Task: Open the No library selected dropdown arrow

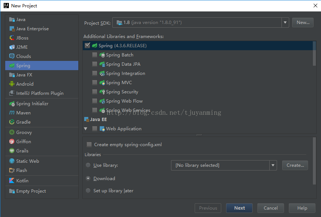Action: tap(273, 165)
